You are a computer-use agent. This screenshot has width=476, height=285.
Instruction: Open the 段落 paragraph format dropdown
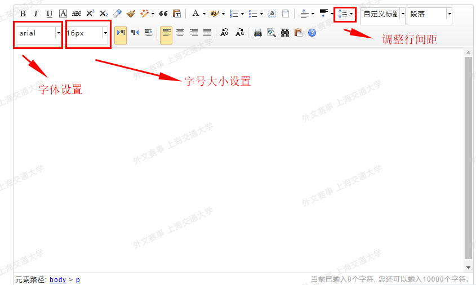(x=449, y=14)
